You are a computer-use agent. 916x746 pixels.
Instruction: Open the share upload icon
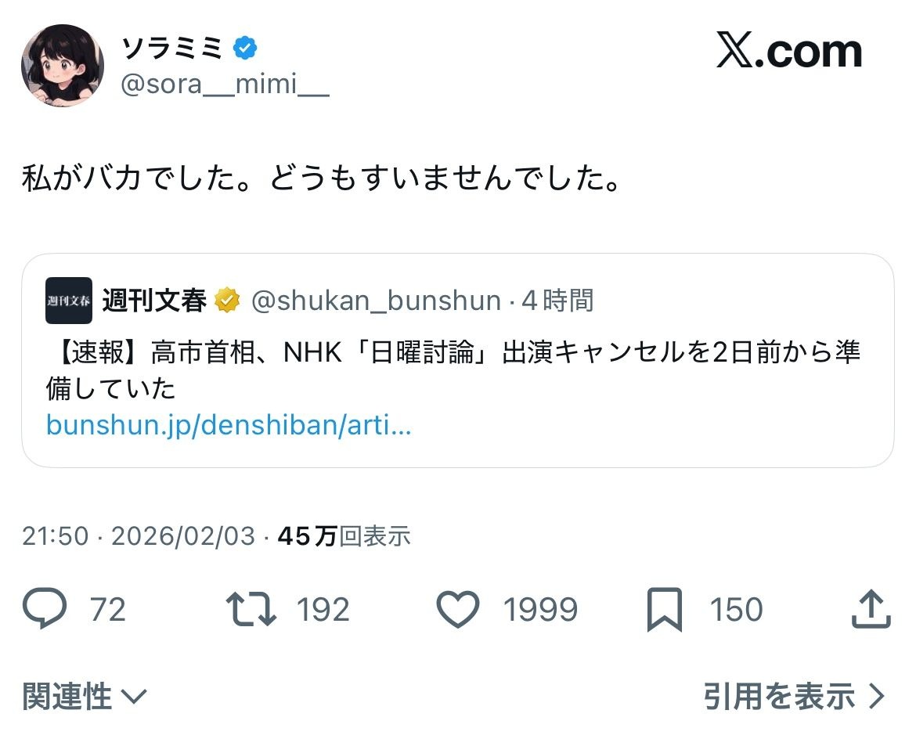[x=871, y=610]
